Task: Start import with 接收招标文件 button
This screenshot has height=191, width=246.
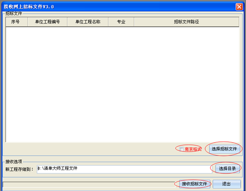Action: tap(194, 184)
